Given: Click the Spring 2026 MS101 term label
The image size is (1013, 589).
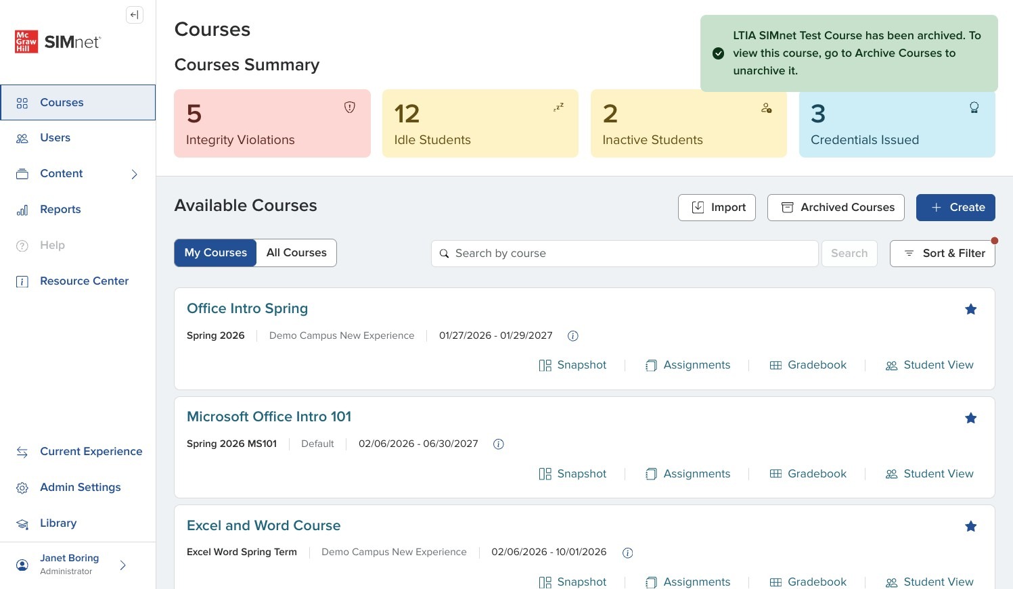Looking at the screenshot, I should [x=231, y=444].
